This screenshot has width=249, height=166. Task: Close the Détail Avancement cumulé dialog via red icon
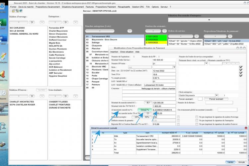[x=246, y=128]
